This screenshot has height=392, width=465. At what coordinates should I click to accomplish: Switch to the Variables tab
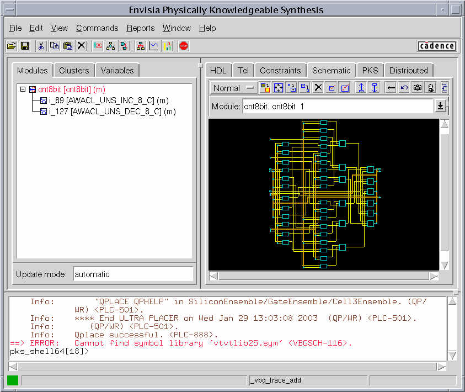pos(117,70)
